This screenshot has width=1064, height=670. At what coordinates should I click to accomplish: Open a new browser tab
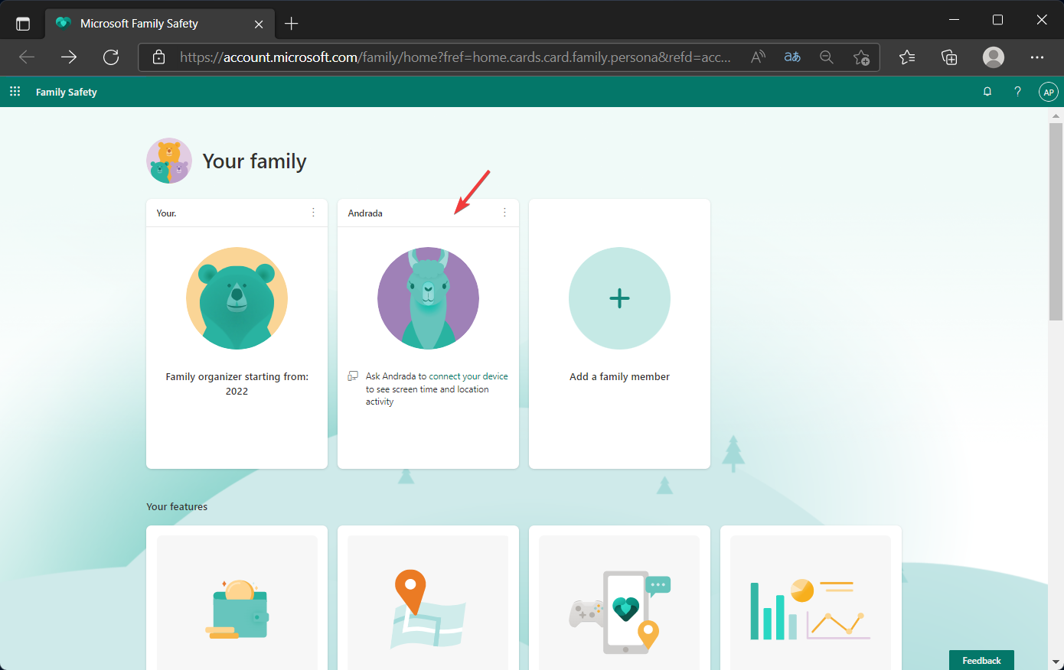point(291,23)
